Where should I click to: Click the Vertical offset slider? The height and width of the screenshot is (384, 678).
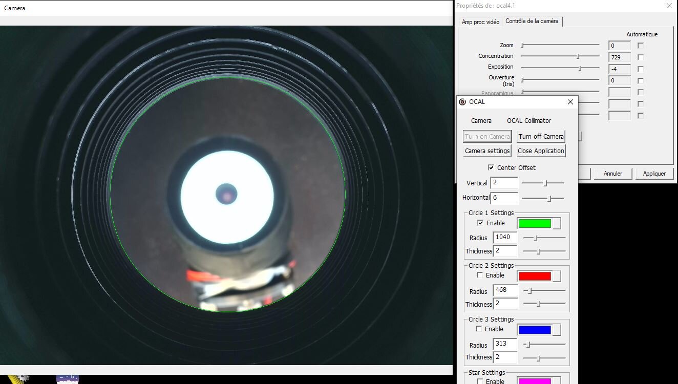coord(543,183)
